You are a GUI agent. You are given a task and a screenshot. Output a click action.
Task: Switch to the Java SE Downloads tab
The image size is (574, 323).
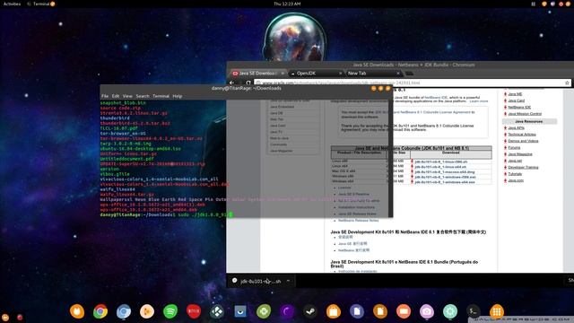pyautogui.click(x=257, y=74)
